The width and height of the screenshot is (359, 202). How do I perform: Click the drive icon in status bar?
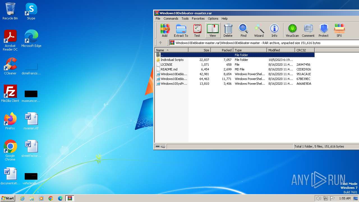pyautogui.click(x=158, y=146)
